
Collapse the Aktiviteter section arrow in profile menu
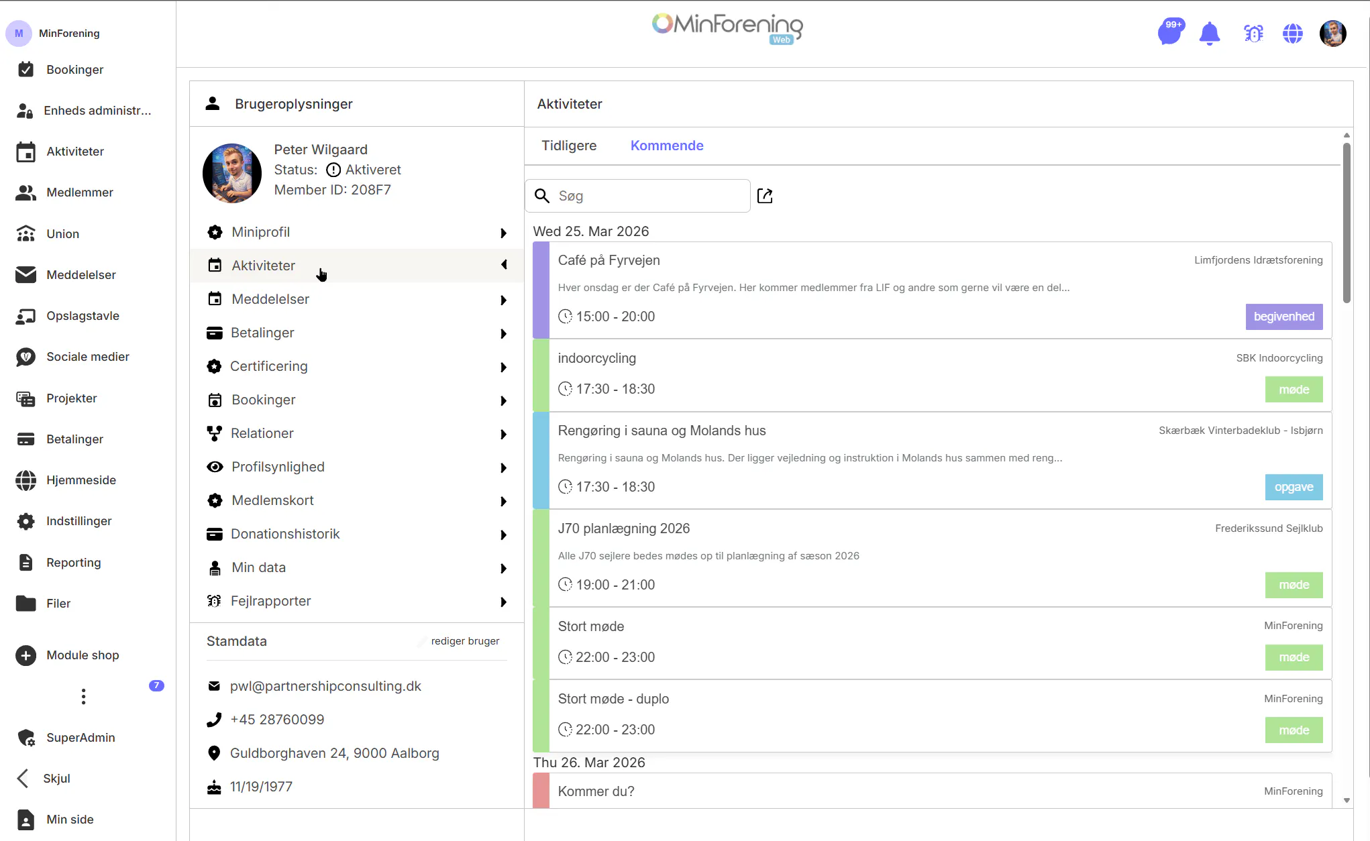503,265
